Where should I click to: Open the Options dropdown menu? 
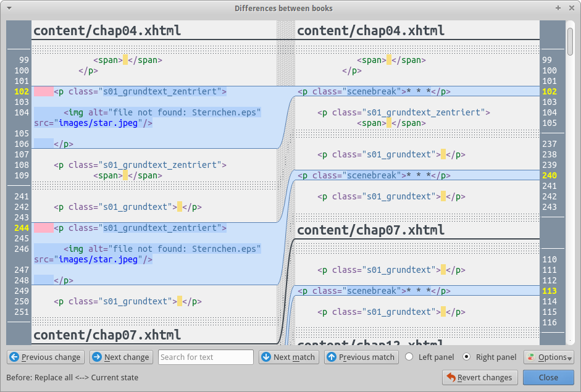[549, 357]
